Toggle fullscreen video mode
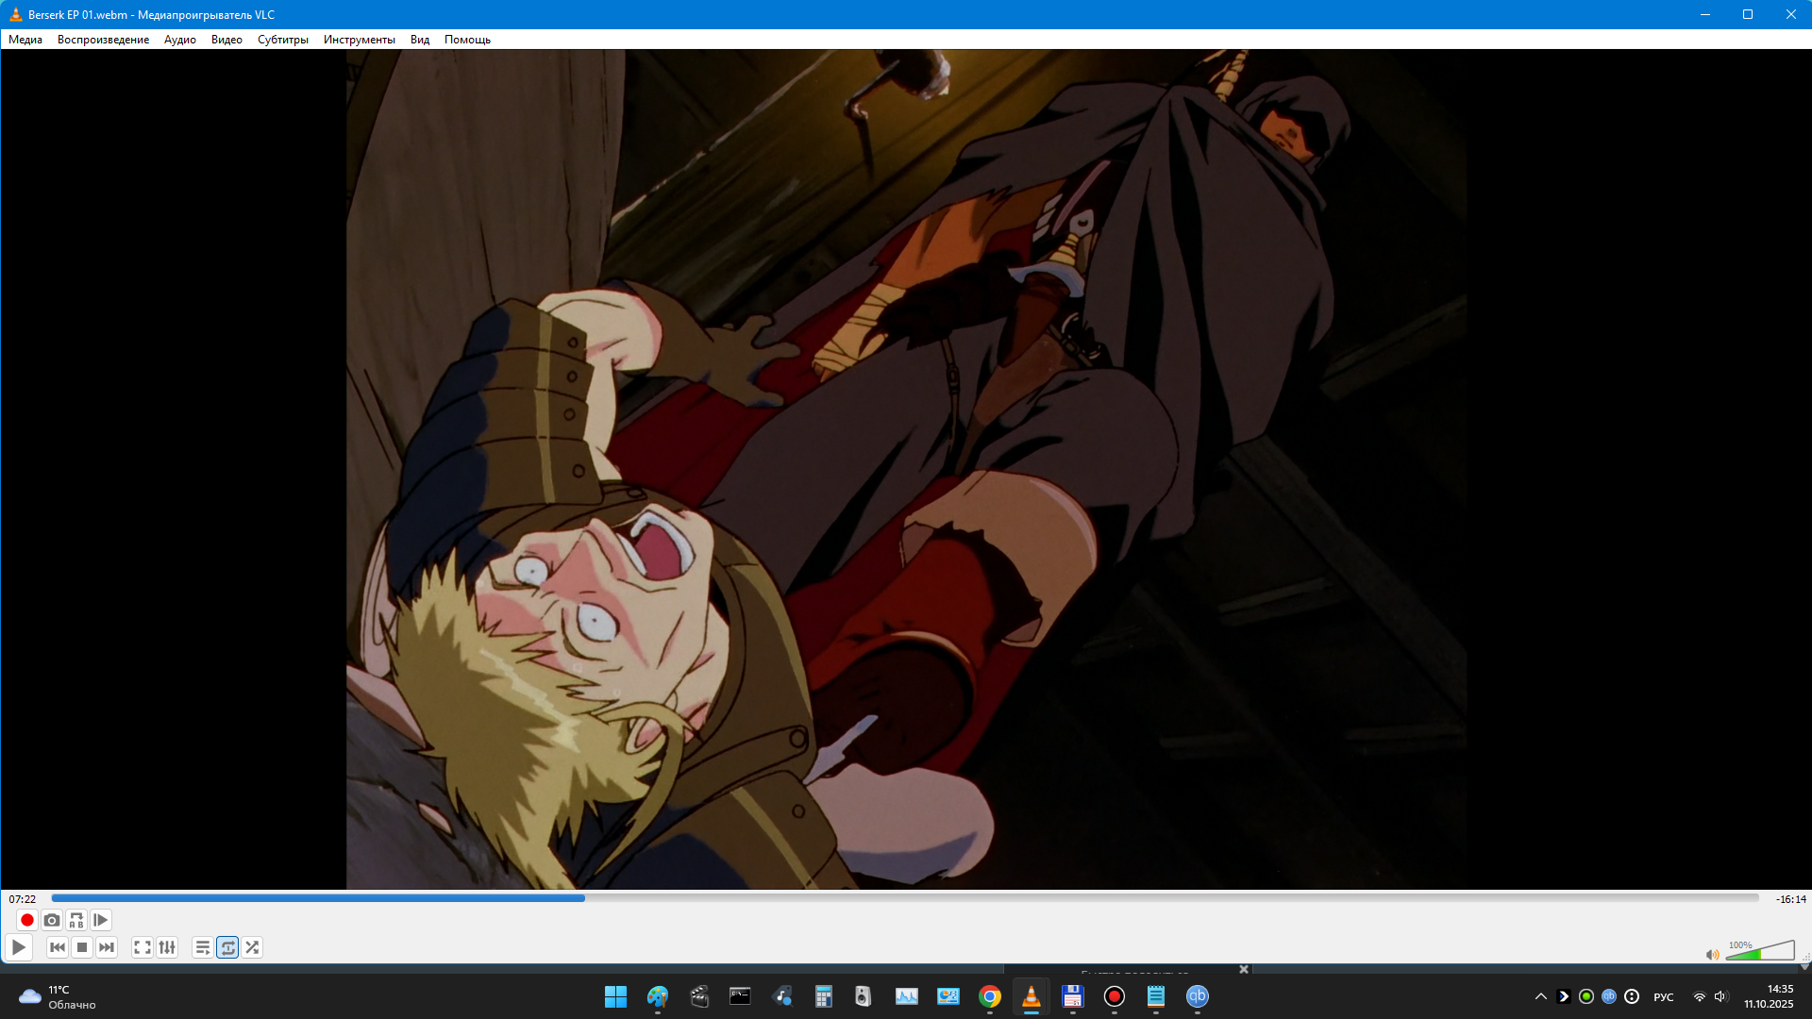1812x1019 pixels. click(x=143, y=947)
